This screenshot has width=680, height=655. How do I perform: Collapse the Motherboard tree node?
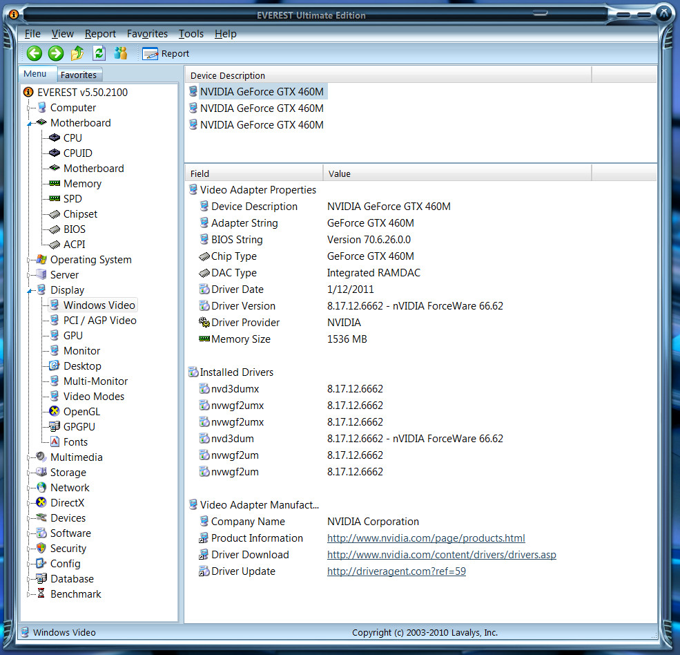pyautogui.click(x=30, y=124)
